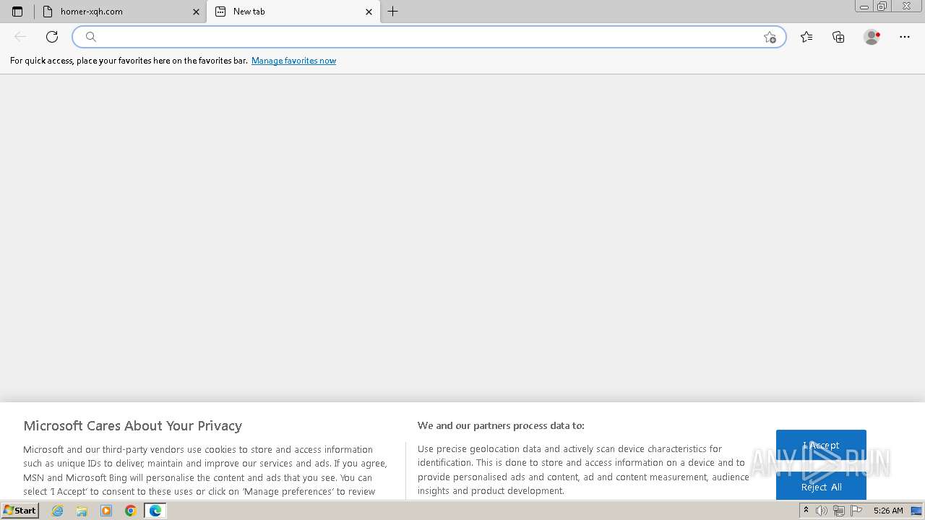
Task: Open Google Chrome from taskbar
Action: 131,511
